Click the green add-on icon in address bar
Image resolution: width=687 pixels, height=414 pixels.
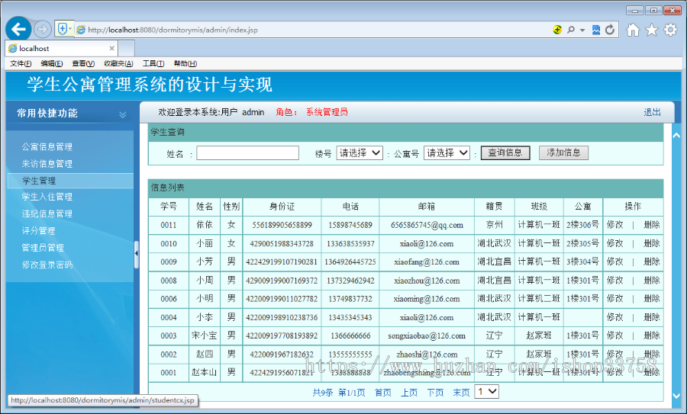(x=557, y=30)
